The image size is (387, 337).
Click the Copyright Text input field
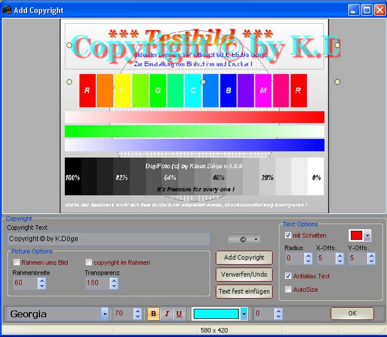108,239
